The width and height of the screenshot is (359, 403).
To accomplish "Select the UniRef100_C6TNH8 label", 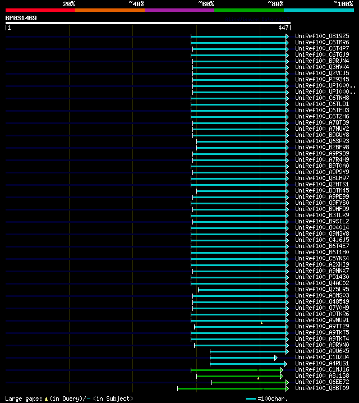I will point(322,98).
